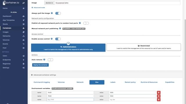The width and height of the screenshot is (186, 104).
Task: Click the Endpoints plug icon
Action: [x=24, y=60]
